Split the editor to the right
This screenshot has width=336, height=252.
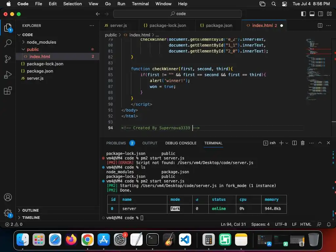[320, 26]
